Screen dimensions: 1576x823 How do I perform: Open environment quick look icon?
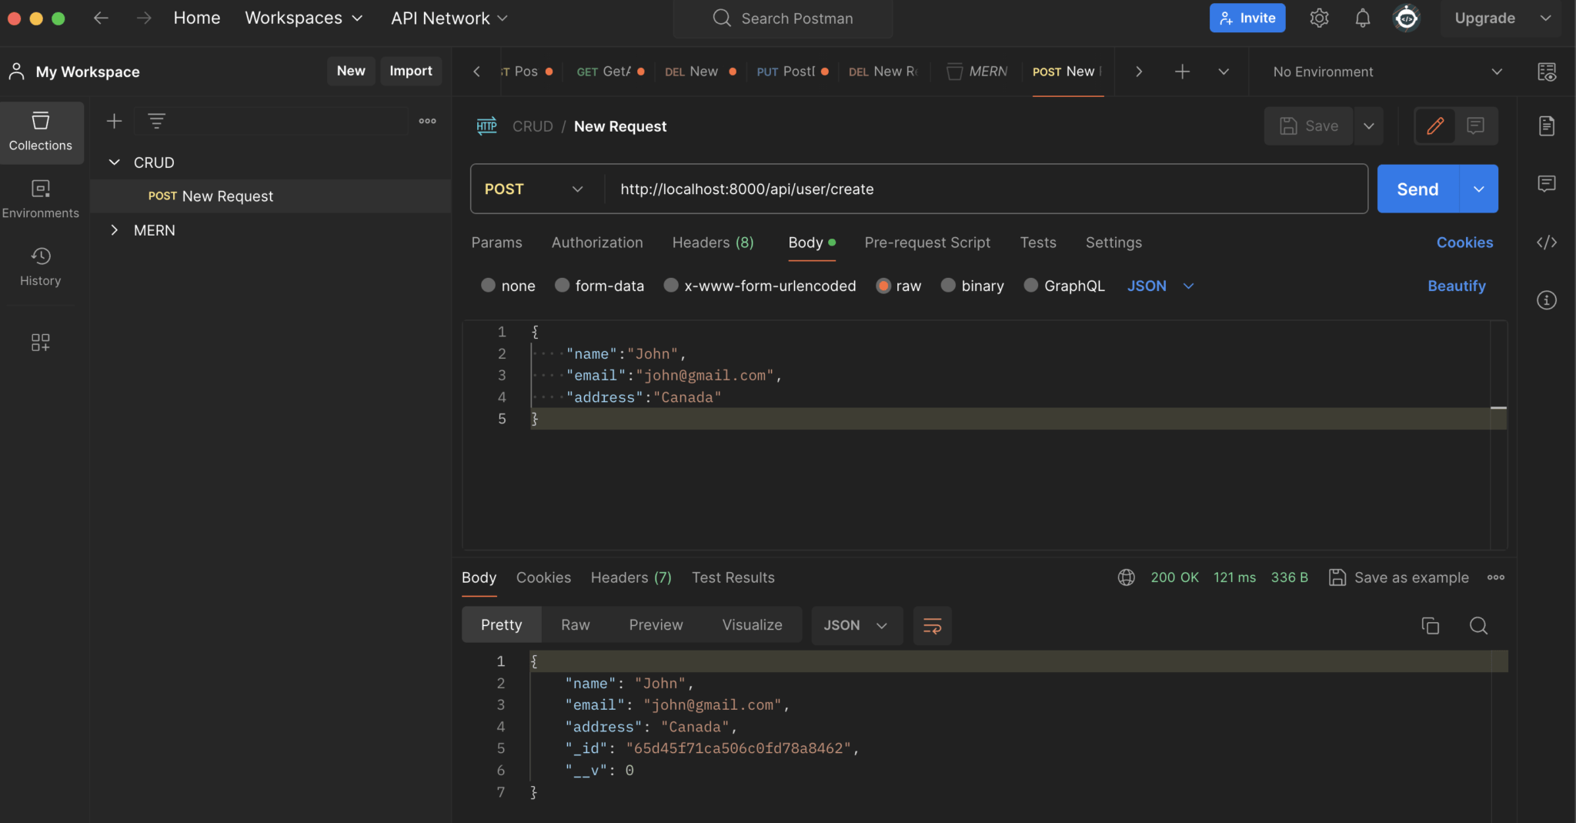[x=1546, y=72]
